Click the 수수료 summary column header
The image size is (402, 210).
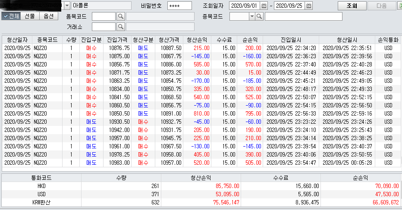[x=281, y=178]
